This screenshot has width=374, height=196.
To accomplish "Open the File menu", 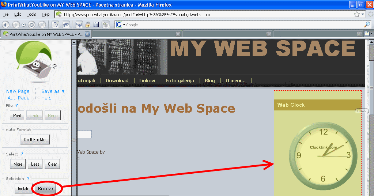I will point(5,15).
